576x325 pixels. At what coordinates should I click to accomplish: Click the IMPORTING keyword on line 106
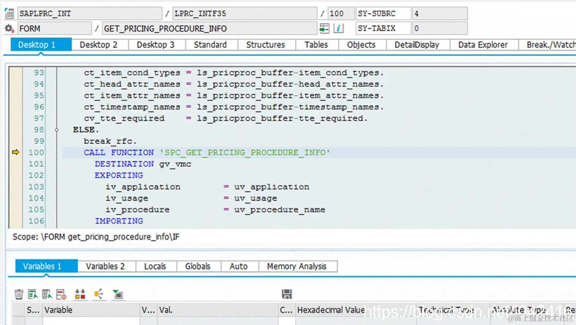pos(119,221)
